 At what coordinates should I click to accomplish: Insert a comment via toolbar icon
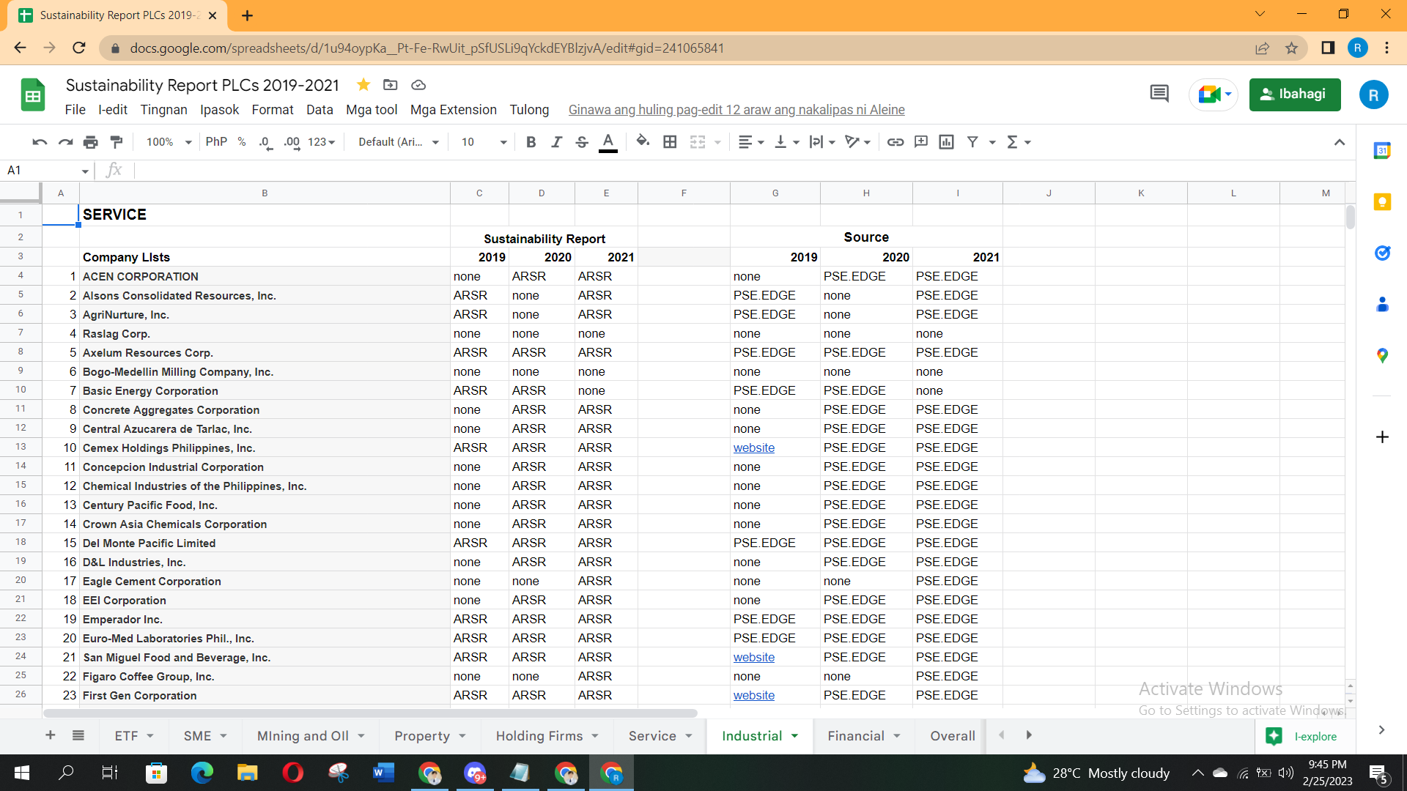click(921, 142)
